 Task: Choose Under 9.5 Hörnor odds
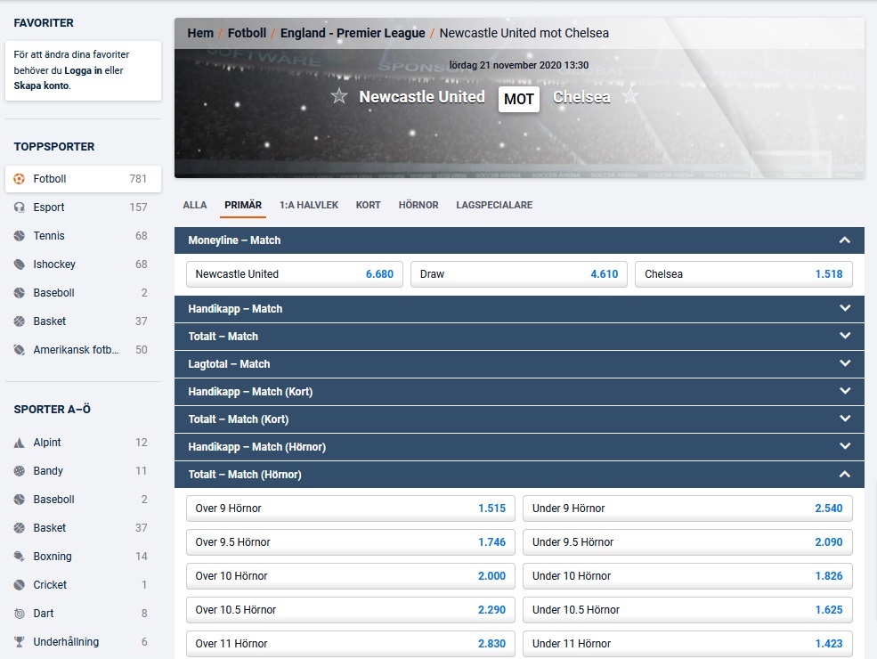tap(687, 542)
